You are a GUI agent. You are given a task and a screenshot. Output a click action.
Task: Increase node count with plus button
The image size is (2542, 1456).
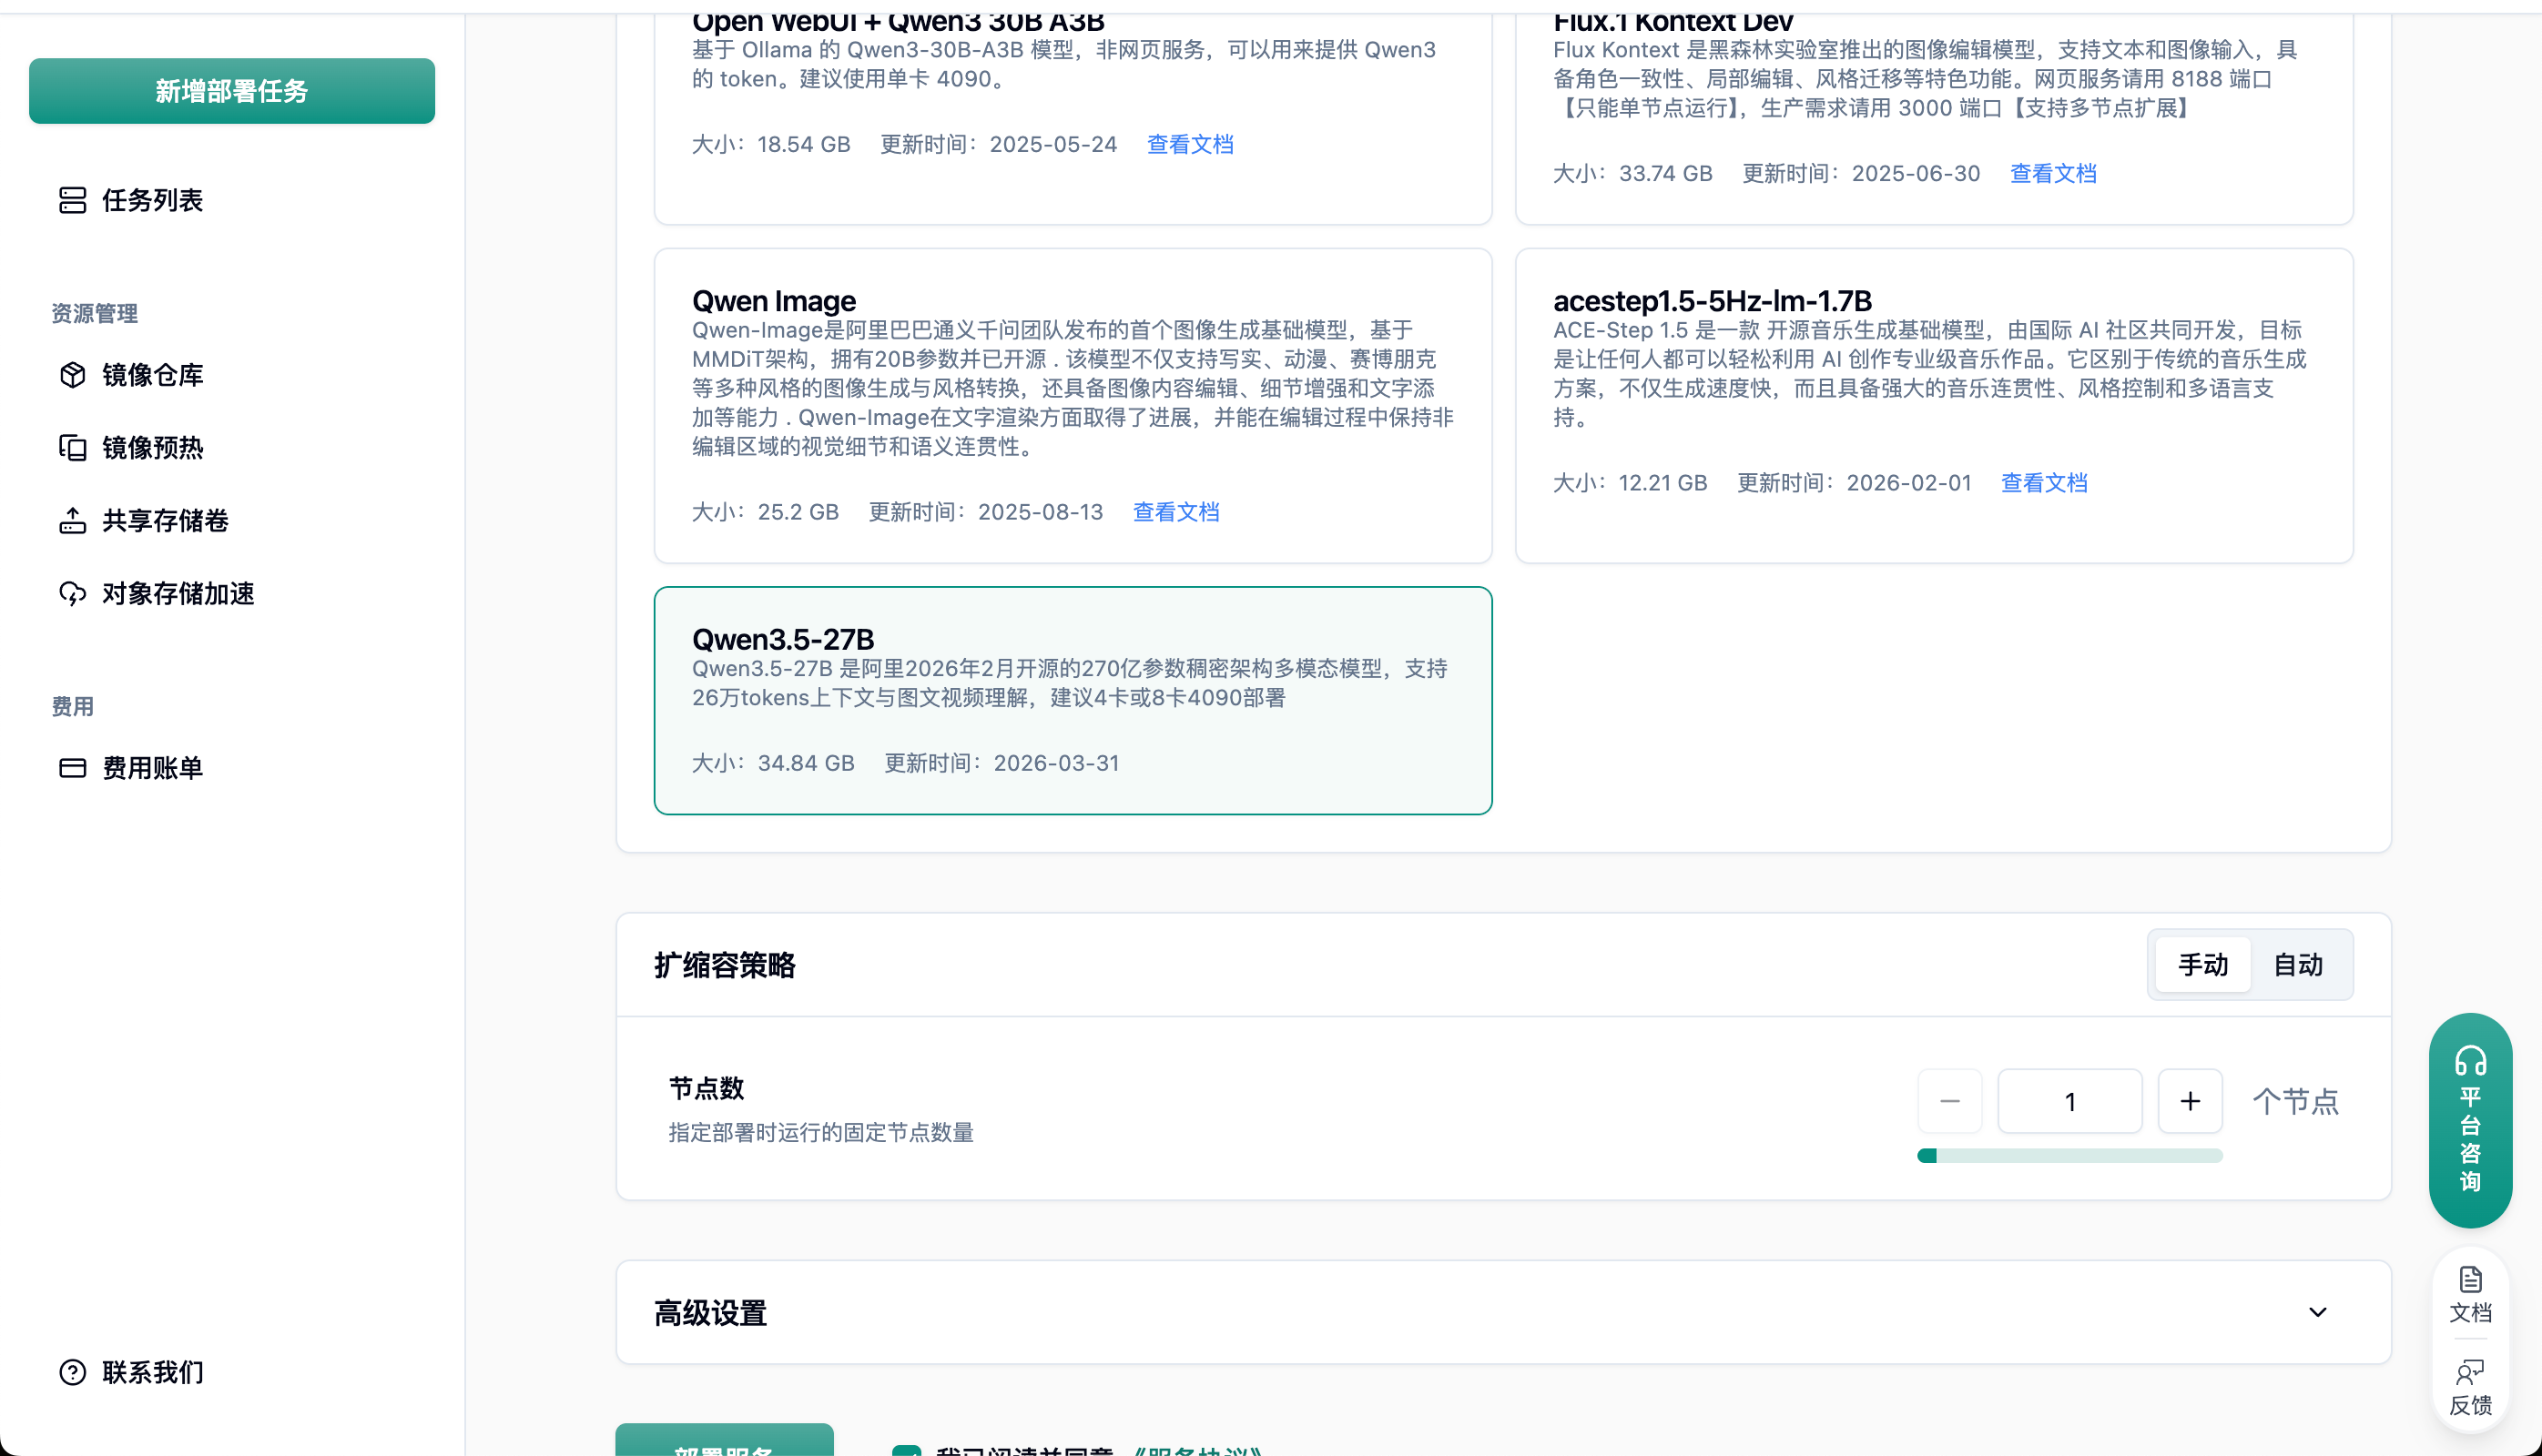click(x=2190, y=1101)
